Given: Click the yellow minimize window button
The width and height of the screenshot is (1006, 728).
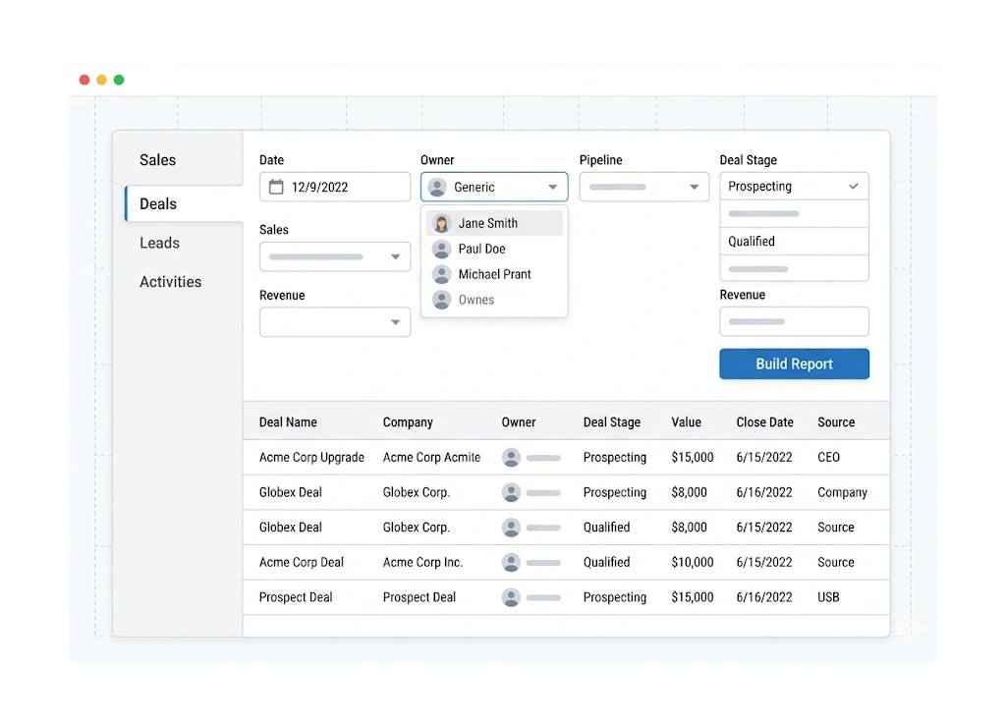Looking at the screenshot, I should tap(101, 80).
